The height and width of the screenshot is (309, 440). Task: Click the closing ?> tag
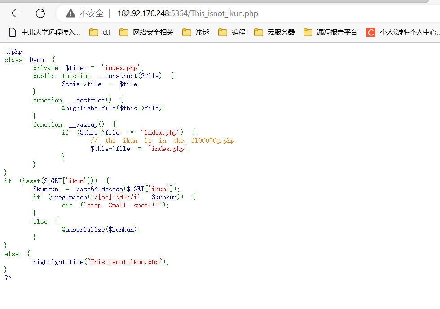(x=8, y=278)
